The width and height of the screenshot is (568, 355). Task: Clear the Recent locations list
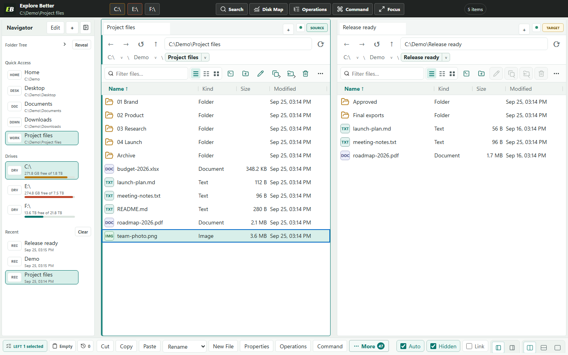[x=83, y=232]
